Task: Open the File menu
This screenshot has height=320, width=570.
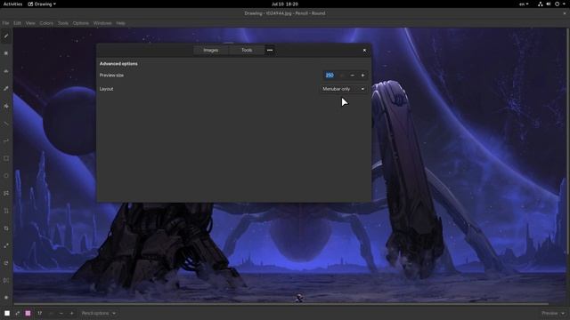Action: pyautogui.click(x=5, y=23)
